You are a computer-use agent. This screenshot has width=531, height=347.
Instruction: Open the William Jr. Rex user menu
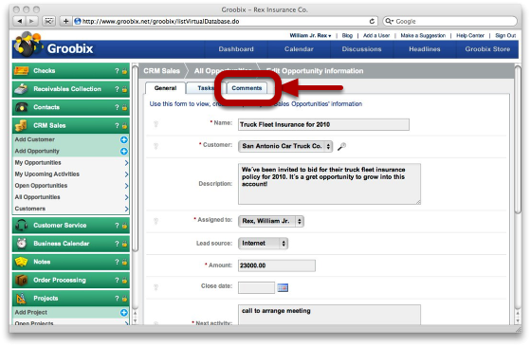310,35
